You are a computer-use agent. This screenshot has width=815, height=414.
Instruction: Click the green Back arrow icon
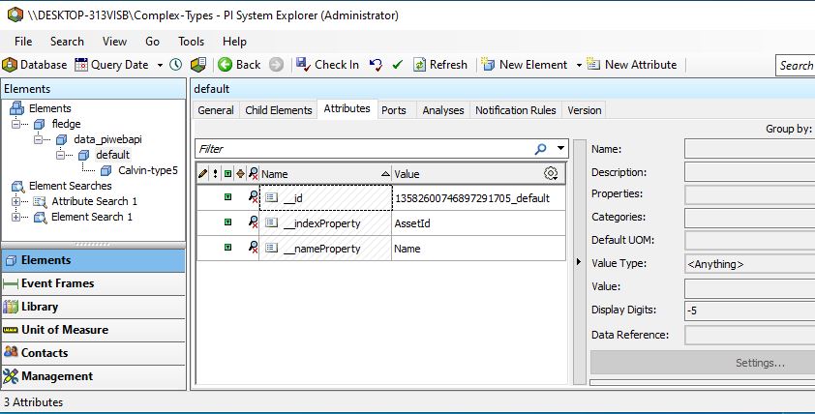(225, 65)
